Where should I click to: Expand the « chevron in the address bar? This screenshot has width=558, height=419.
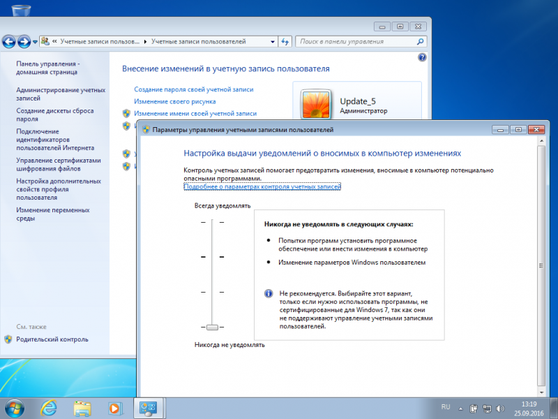point(55,41)
